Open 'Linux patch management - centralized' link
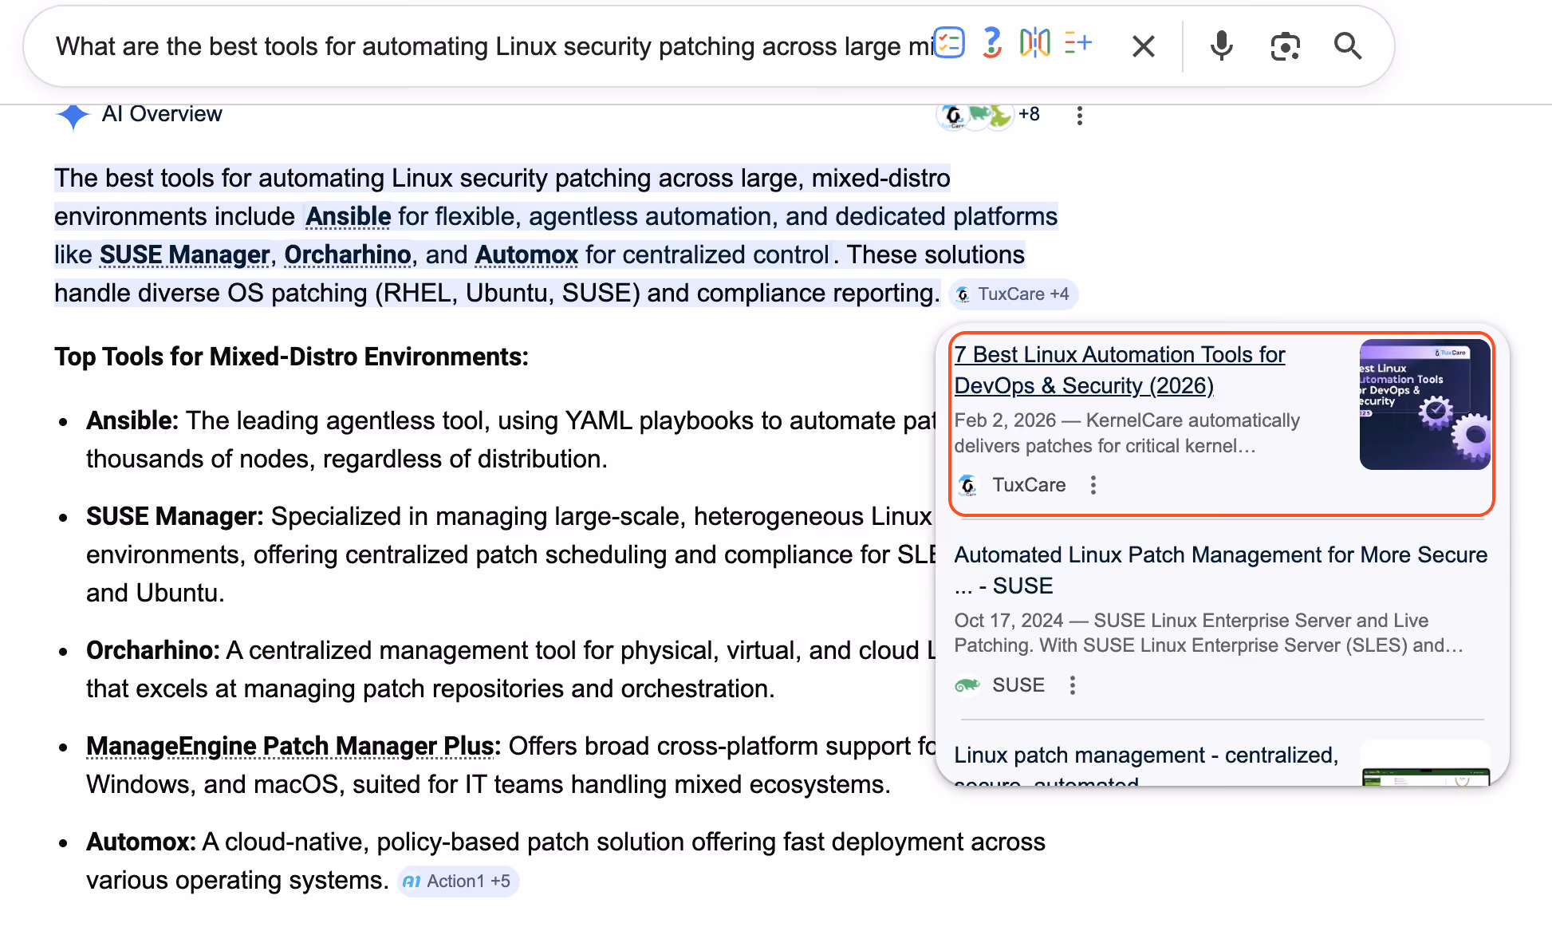 [x=1146, y=766]
